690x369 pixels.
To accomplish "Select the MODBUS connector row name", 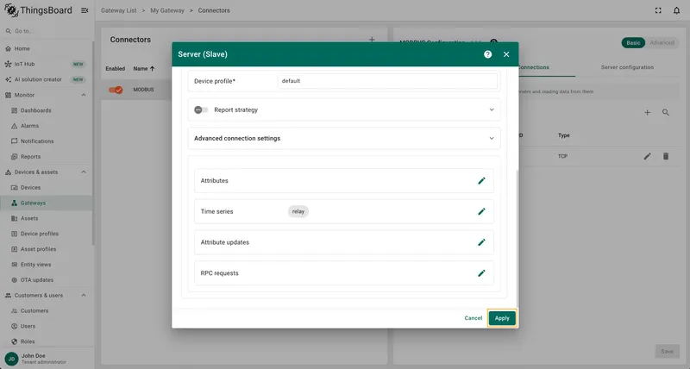I will coord(143,90).
